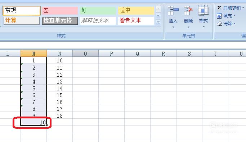Screen dimensions: 246x142
Task: Click the cell containing 2 in column M
Action: coord(33,67)
